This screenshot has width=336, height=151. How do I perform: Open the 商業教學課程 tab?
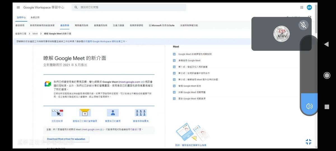coord(136,25)
